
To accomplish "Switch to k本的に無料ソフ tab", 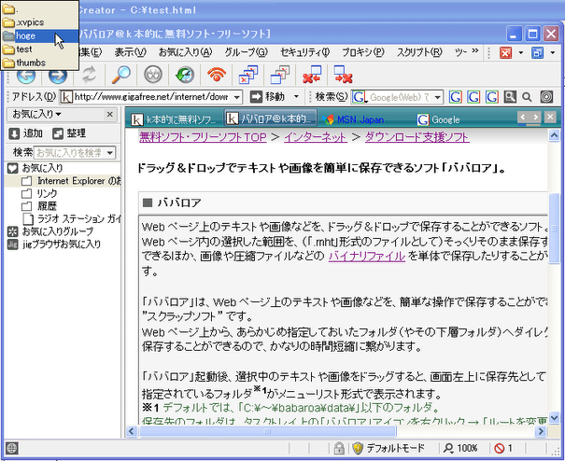I will 175,119.
